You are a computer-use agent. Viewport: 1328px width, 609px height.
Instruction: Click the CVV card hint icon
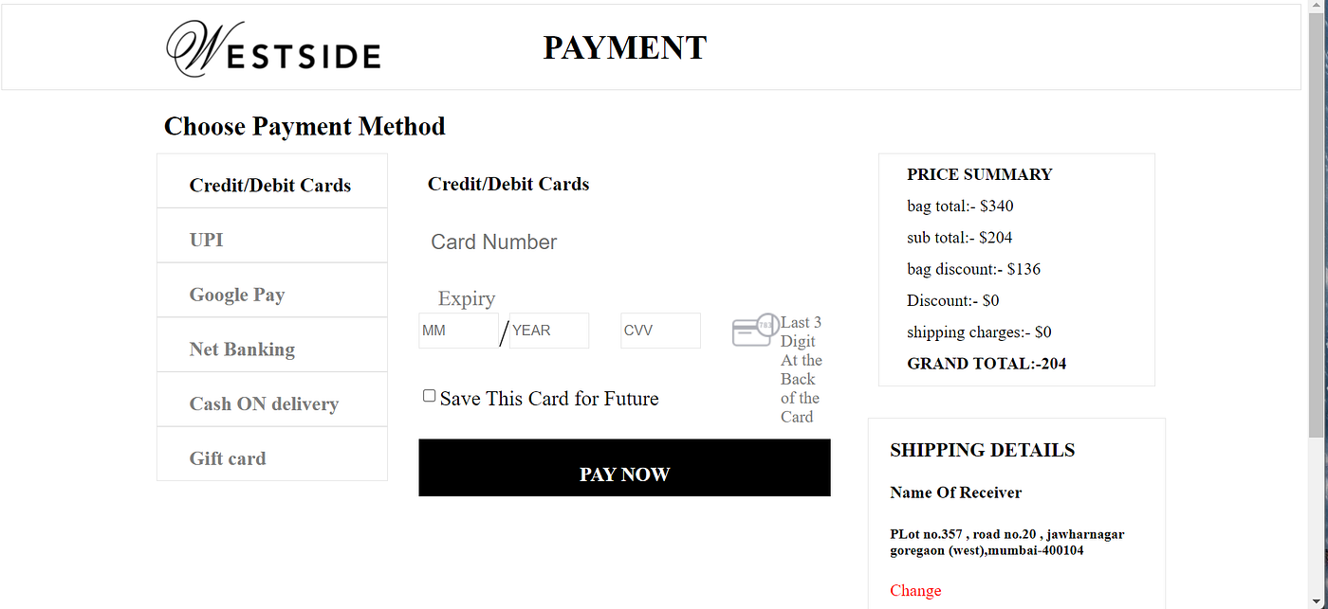tap(755, 331)
